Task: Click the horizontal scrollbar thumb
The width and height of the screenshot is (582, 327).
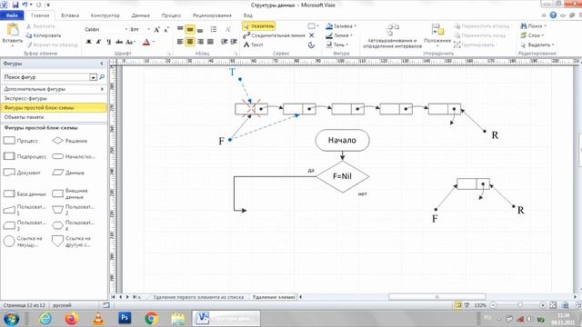Action: tap(436, 297)
